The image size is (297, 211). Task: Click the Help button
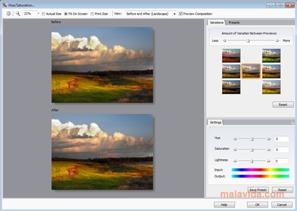(225, 205)
